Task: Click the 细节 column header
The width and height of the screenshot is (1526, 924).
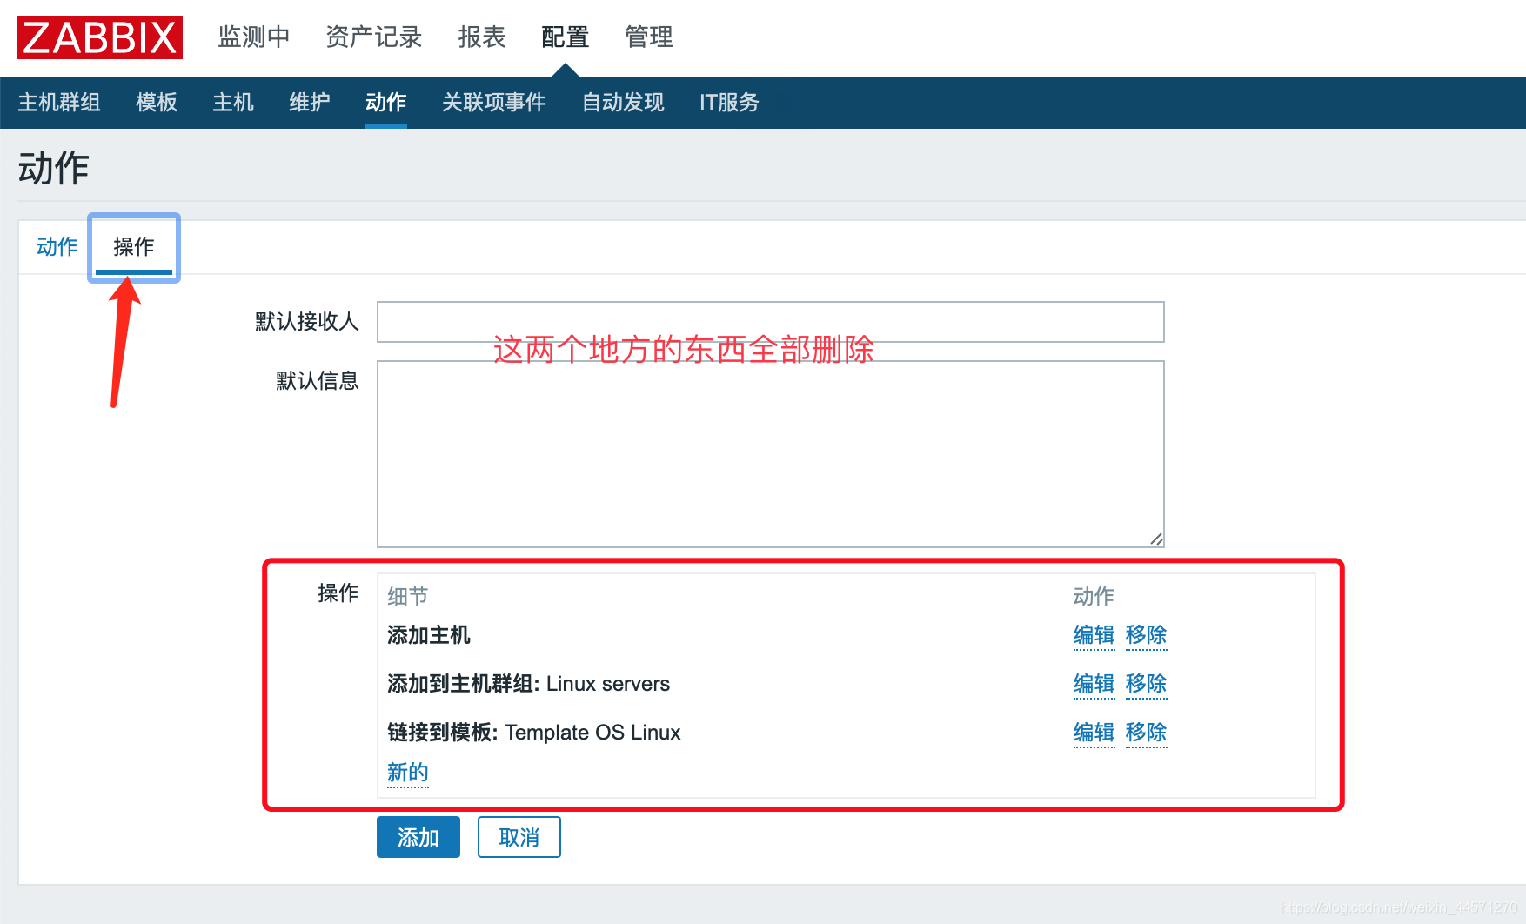Action: pyautogui.click(x=408, y=596)
